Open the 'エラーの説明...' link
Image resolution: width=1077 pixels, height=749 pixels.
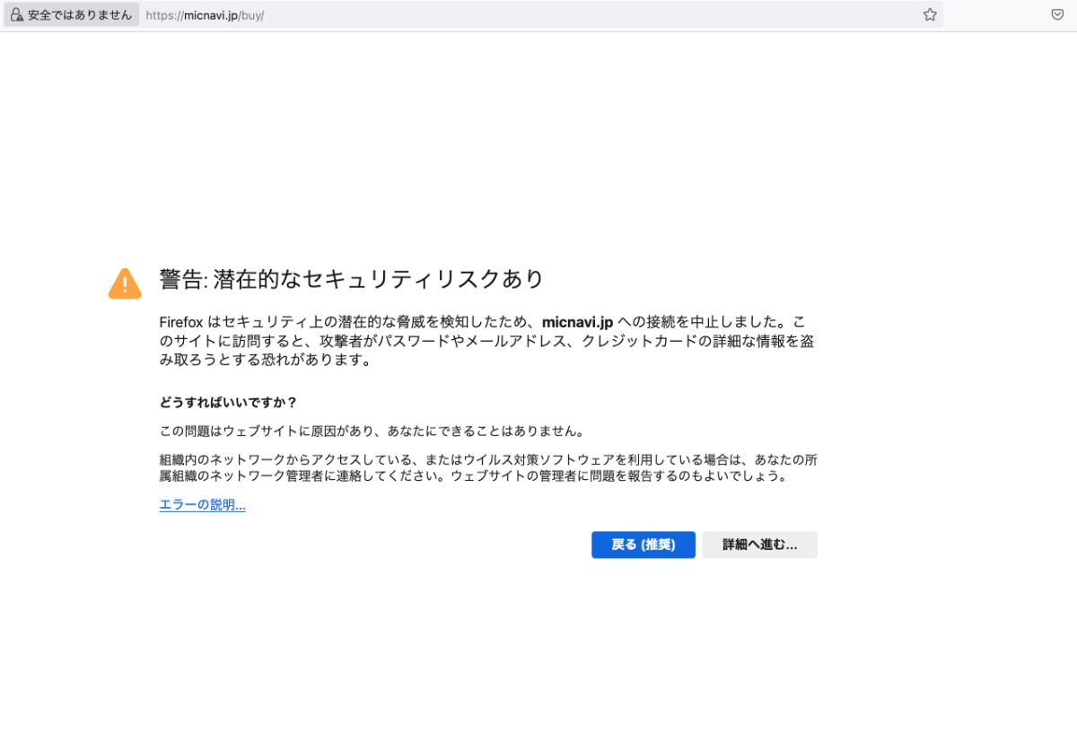(202, 505)
